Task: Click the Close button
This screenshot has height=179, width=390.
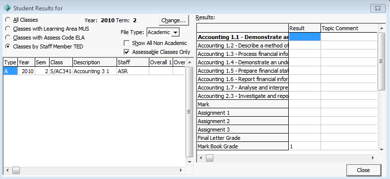Action: click(x=363, y=170)
